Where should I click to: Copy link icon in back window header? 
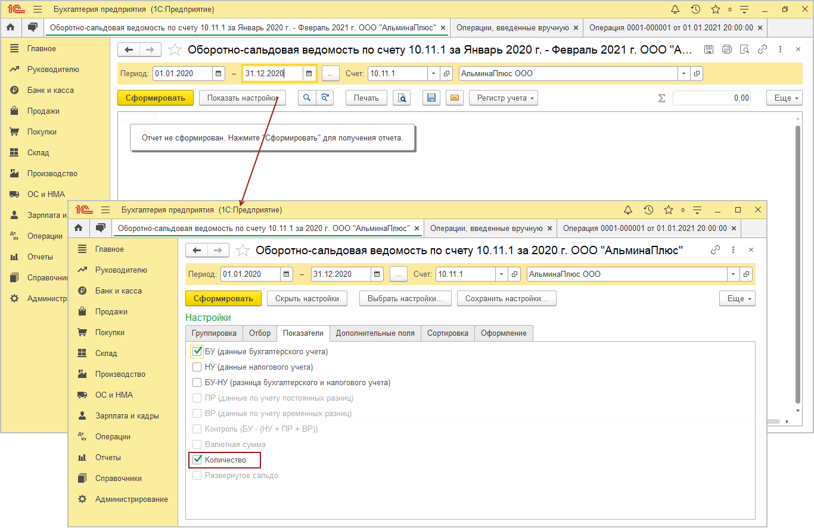pyautogui.click(x=762, y=50)
